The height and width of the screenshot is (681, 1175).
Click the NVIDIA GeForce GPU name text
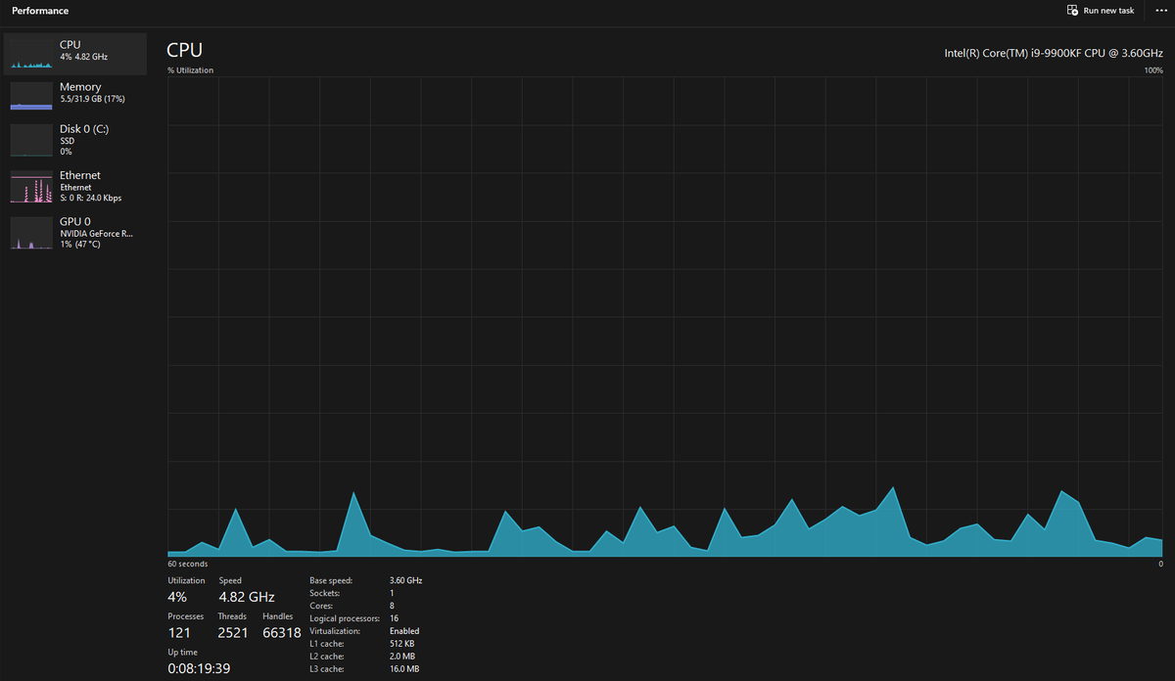(x=96, y=234)
